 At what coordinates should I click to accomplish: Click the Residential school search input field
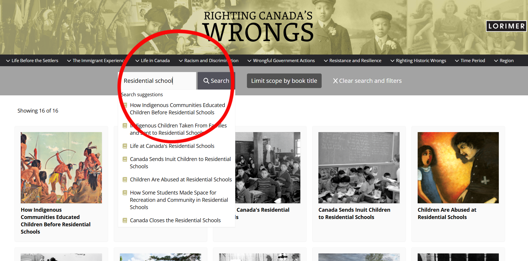[158, 81]
